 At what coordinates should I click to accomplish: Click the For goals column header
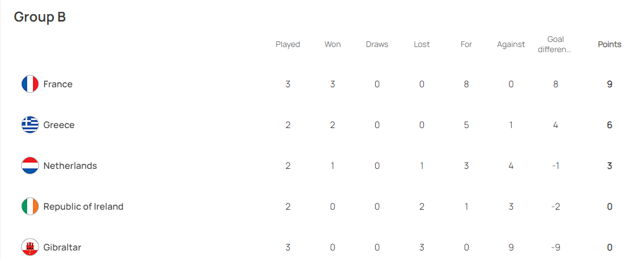(466, 44)
